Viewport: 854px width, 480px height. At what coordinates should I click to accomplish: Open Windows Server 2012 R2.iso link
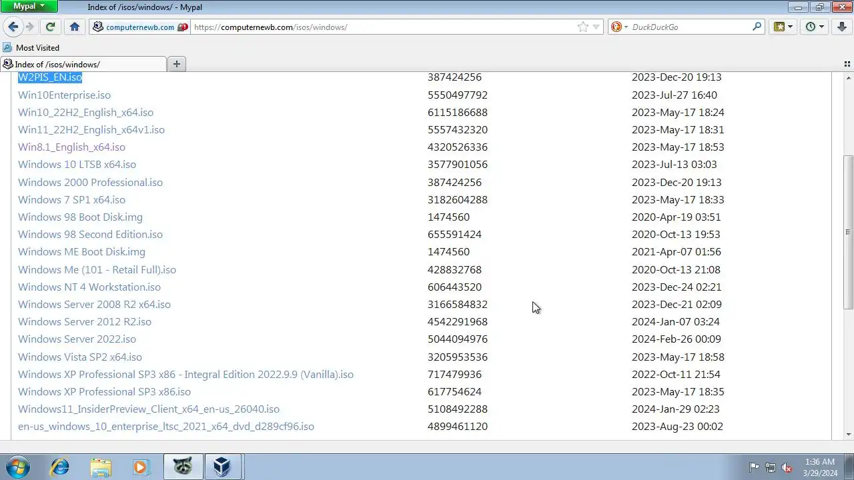[x=85, y=322]
